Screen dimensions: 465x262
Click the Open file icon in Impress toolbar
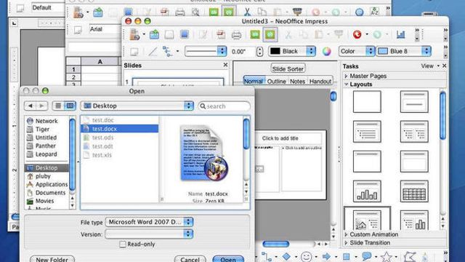(154, 35)
